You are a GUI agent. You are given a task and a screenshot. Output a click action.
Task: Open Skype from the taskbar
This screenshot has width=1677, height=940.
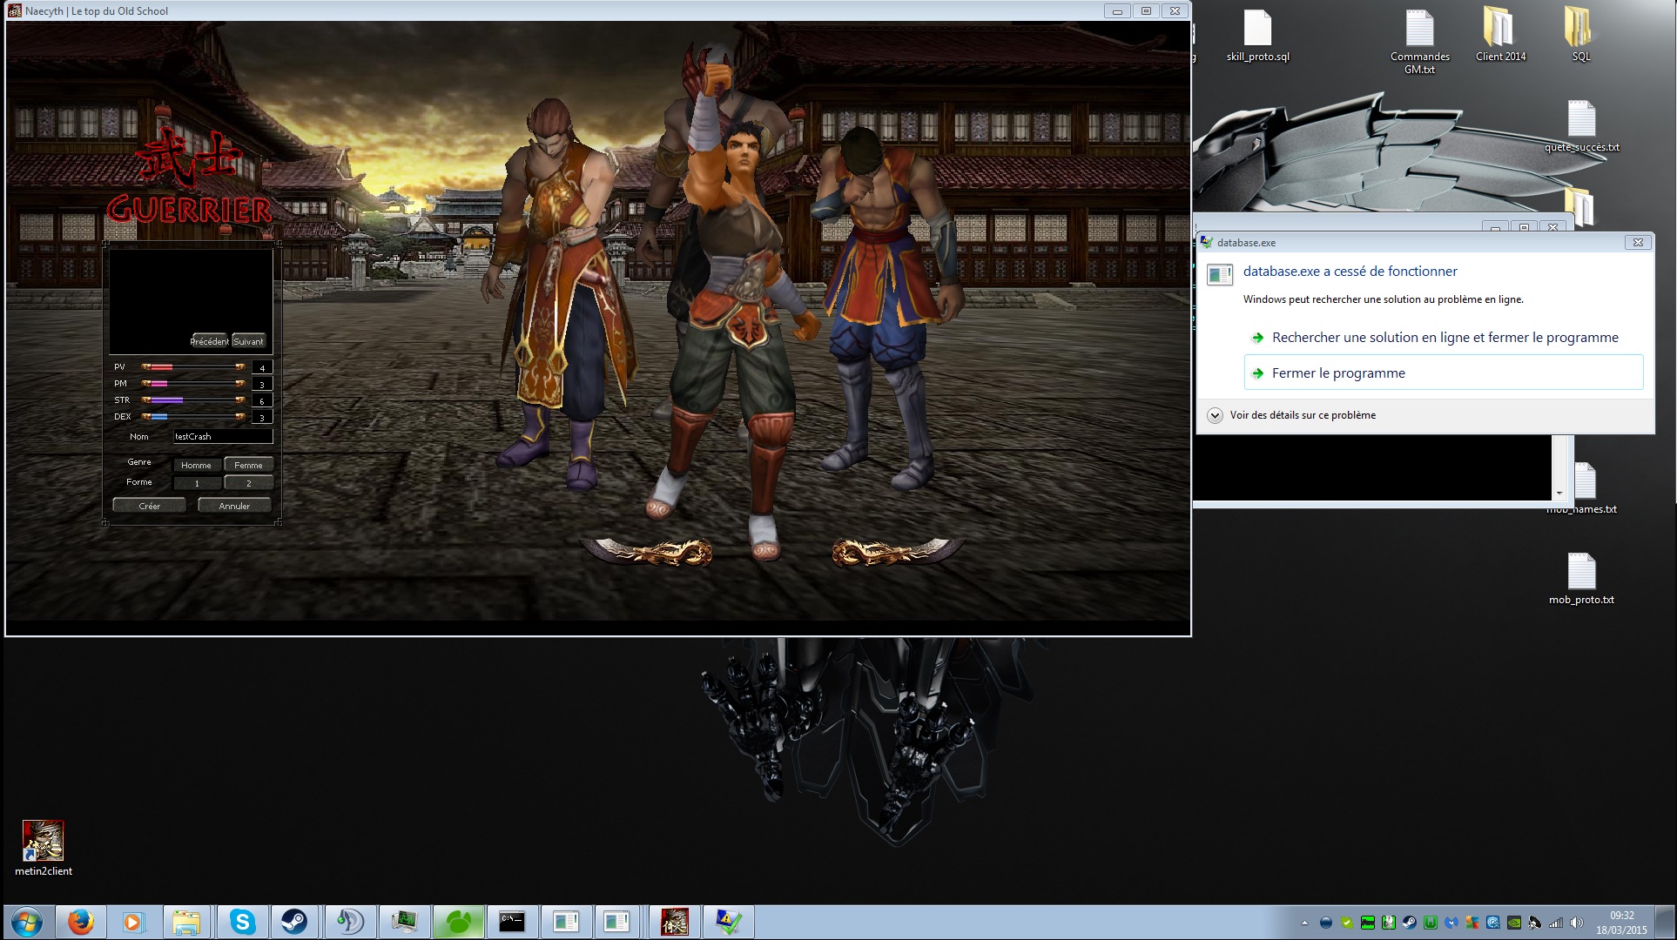point(242,922)
